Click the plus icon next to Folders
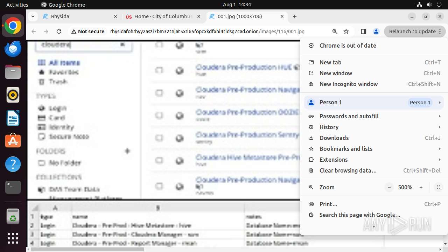Viewport: 448px width, 252px height. 127,151
